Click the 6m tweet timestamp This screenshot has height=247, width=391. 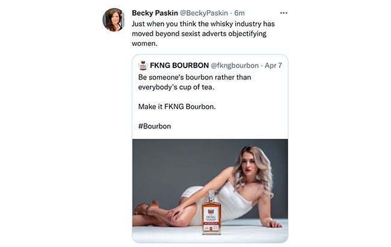pos(239,13)
